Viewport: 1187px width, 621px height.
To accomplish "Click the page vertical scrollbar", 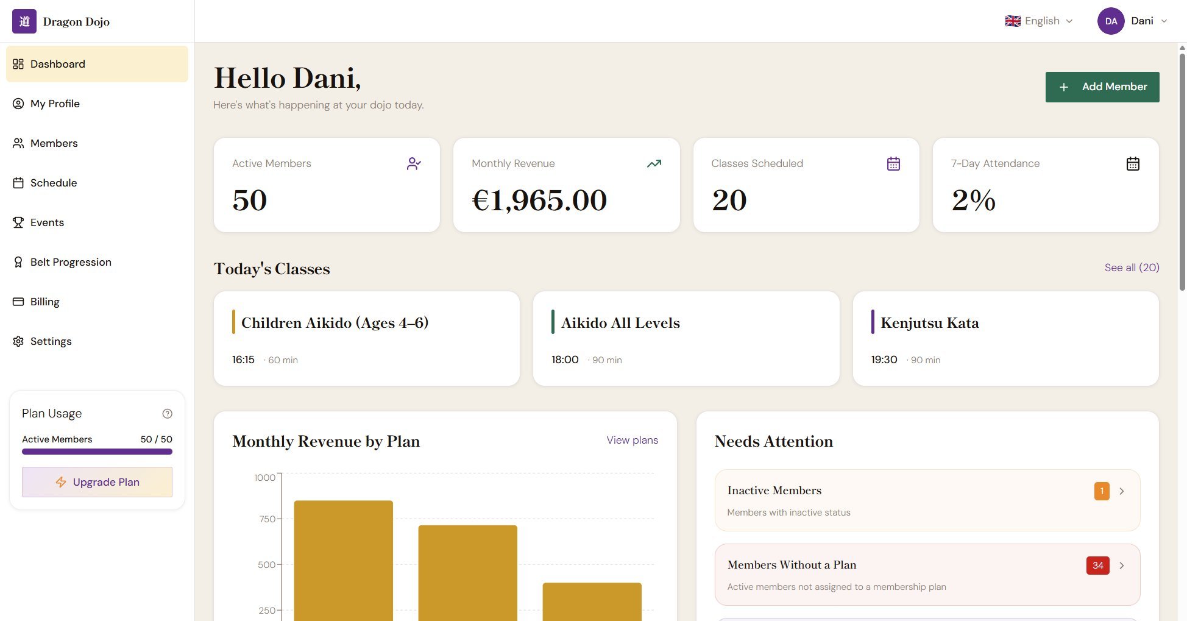I will tap(1182, 172).
